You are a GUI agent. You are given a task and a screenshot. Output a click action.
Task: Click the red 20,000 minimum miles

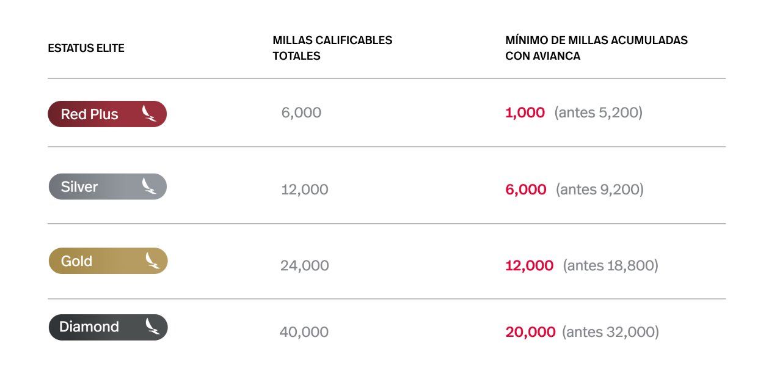(530, 332)
